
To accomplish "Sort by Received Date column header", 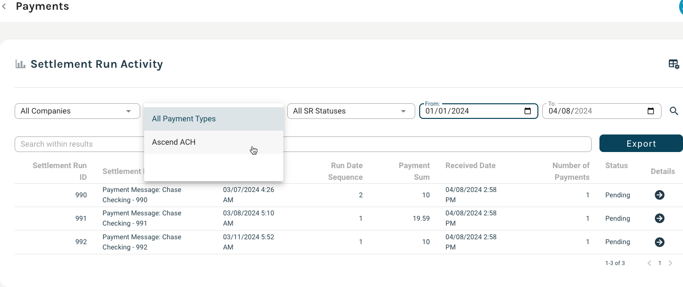I will coord(470,166).
